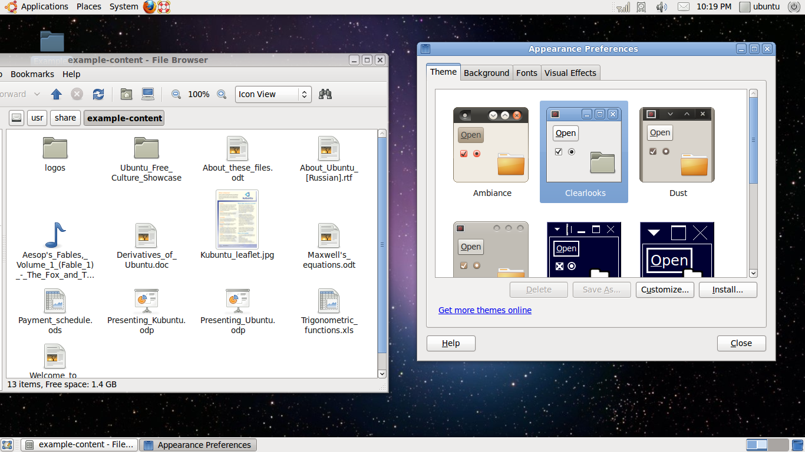Open the ubuntu user menu

(760, 7)
